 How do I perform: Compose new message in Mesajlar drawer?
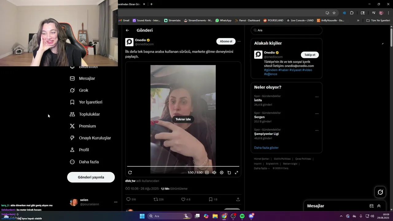pyautogui.click(x=372, y=206)
